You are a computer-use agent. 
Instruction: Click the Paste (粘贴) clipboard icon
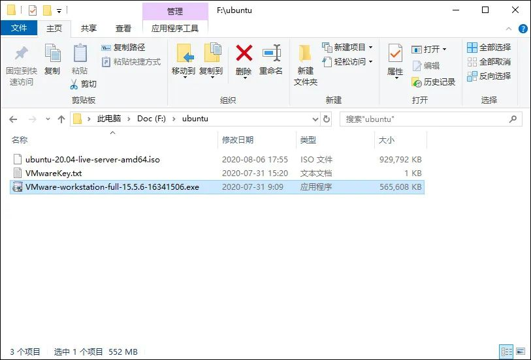click(x=80, y=53)
